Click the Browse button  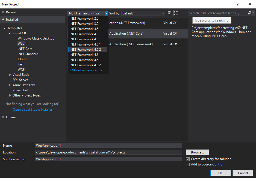coord(197,152)
